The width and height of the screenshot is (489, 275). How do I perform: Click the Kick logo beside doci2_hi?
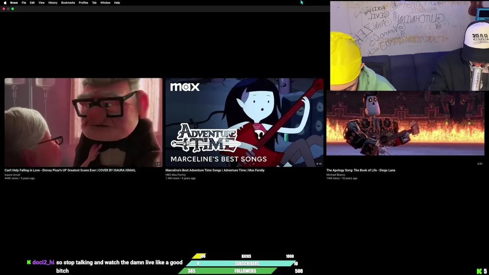point(29,262)
